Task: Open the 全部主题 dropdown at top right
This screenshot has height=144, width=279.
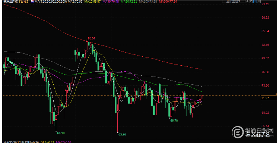Action: pos(234,1)
